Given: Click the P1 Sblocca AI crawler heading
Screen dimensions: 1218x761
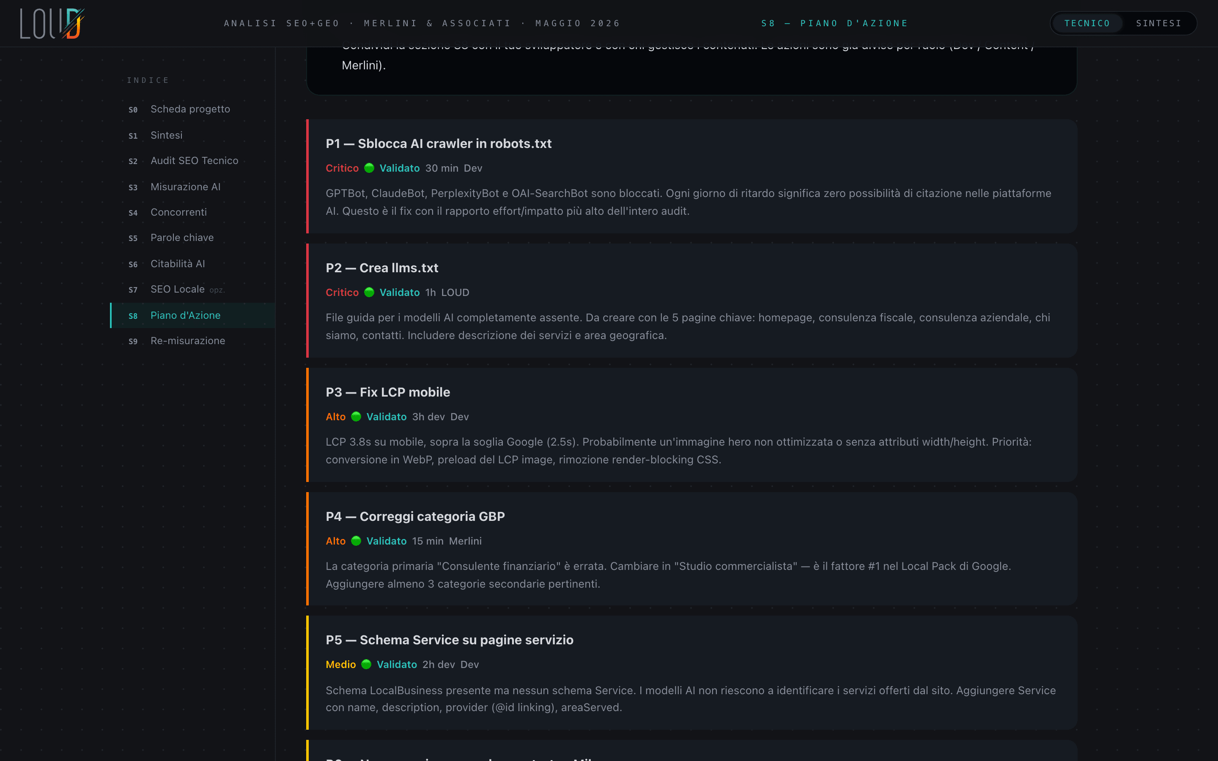Looking at the screenshot, I should click(x=439, y=143).
